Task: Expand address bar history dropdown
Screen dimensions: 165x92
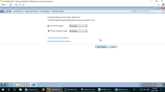Action: point(131,11)
